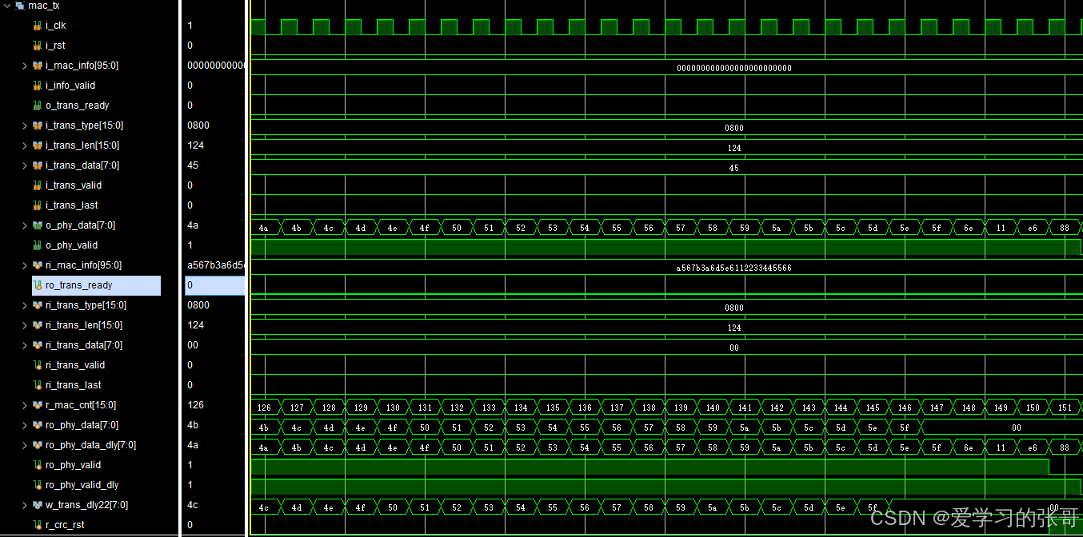
Task: Click the i_trans_type[15:0] bus icon
Action: tap(37, 125)
